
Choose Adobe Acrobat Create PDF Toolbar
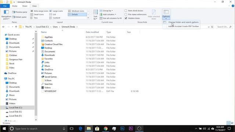(x=181, y=26)
